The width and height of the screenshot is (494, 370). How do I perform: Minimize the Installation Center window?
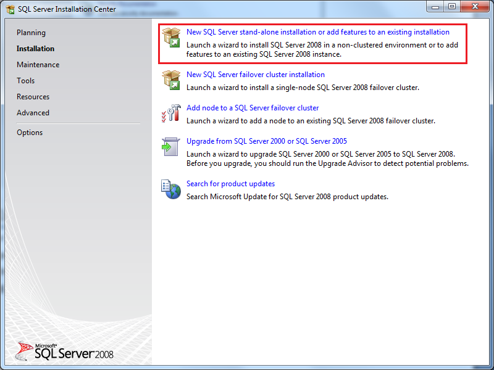click(x=435, y=7)
